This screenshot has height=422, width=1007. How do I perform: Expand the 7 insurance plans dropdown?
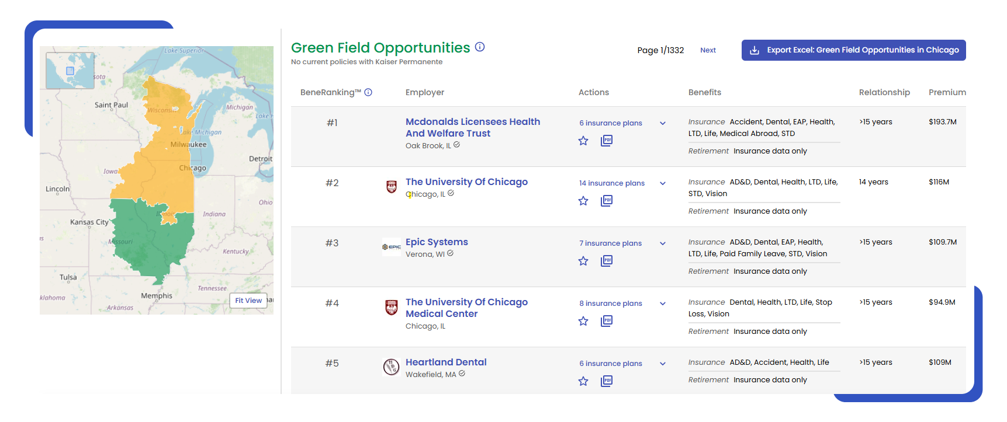point(663,243)
